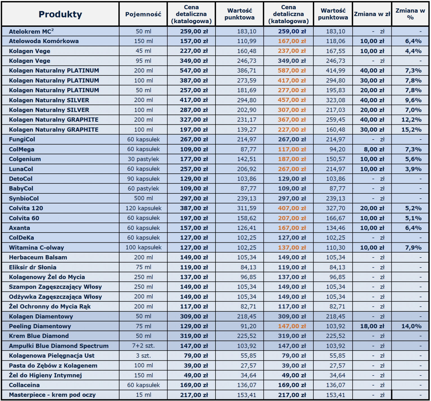
Task: Click the 'Zmiana w zł' header
Action: (x=372, y=14)
